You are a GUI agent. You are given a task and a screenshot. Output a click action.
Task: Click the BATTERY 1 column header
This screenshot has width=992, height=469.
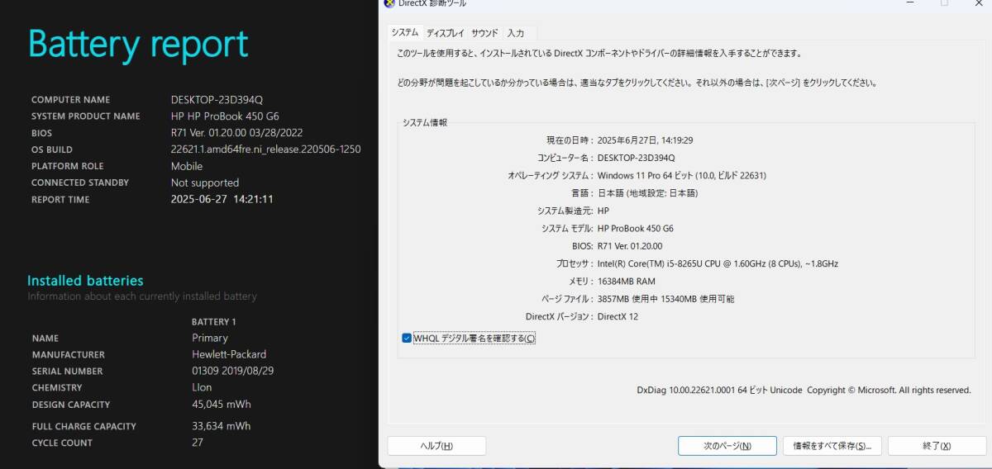click(214, 321)
